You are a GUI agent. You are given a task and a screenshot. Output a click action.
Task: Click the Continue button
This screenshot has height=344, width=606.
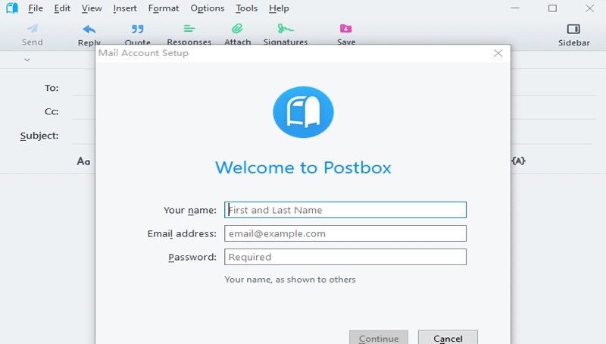click(379, 337)
